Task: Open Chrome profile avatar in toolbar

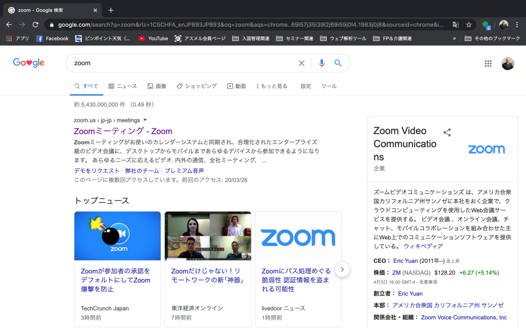Action: point(503,25)
